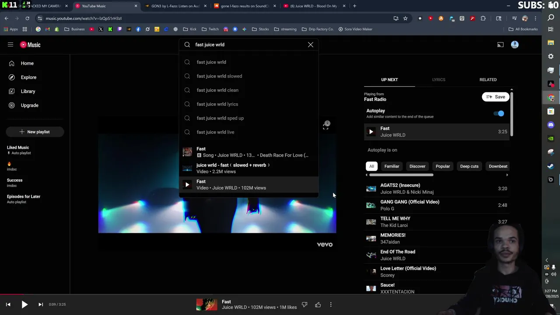Play Love Letter (Official Video) by Scorey
The width and height of the screenshot is (560, 315).
point(437,272)
